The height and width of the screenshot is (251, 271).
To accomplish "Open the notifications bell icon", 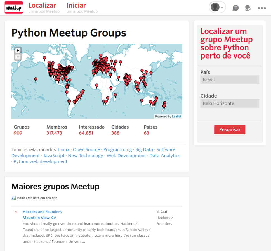I will [x=248, y=8].
